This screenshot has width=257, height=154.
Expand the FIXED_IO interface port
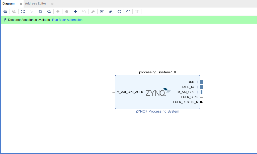tap(198, 87)
